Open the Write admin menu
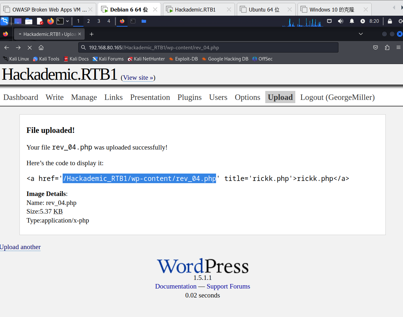Viewport: 403px width, 317px height. pyautogui.click(x=55, y=97)
